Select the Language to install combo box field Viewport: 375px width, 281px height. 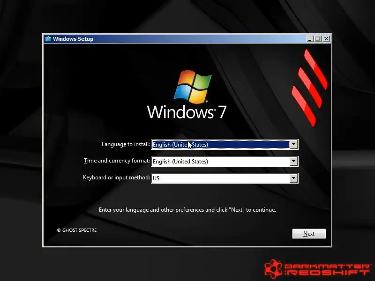[225, 145]
